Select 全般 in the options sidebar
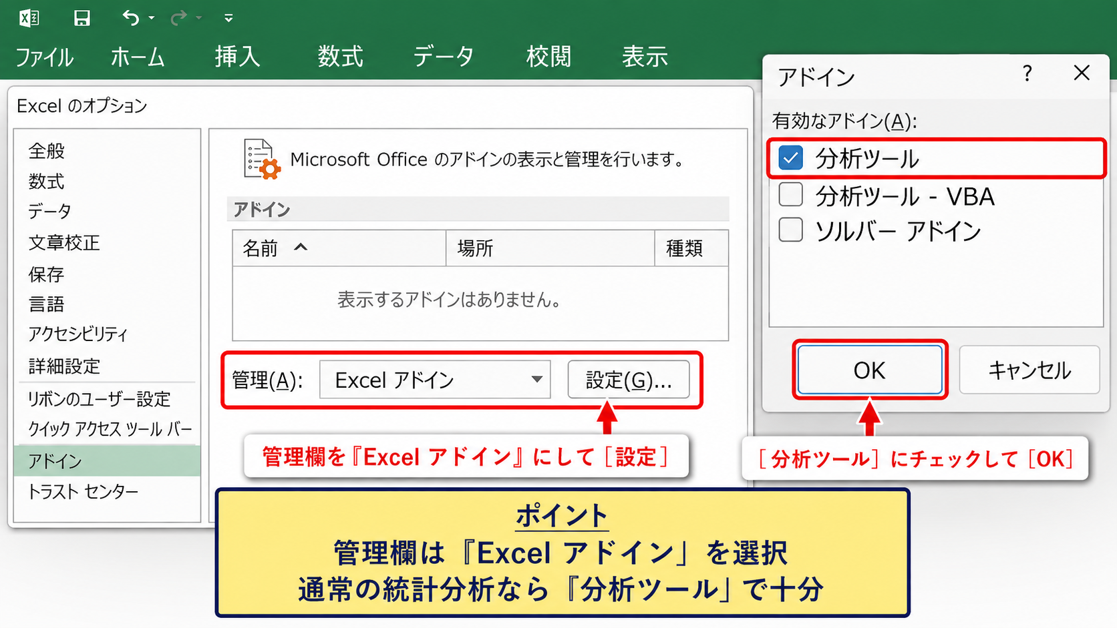 [107, 151]
